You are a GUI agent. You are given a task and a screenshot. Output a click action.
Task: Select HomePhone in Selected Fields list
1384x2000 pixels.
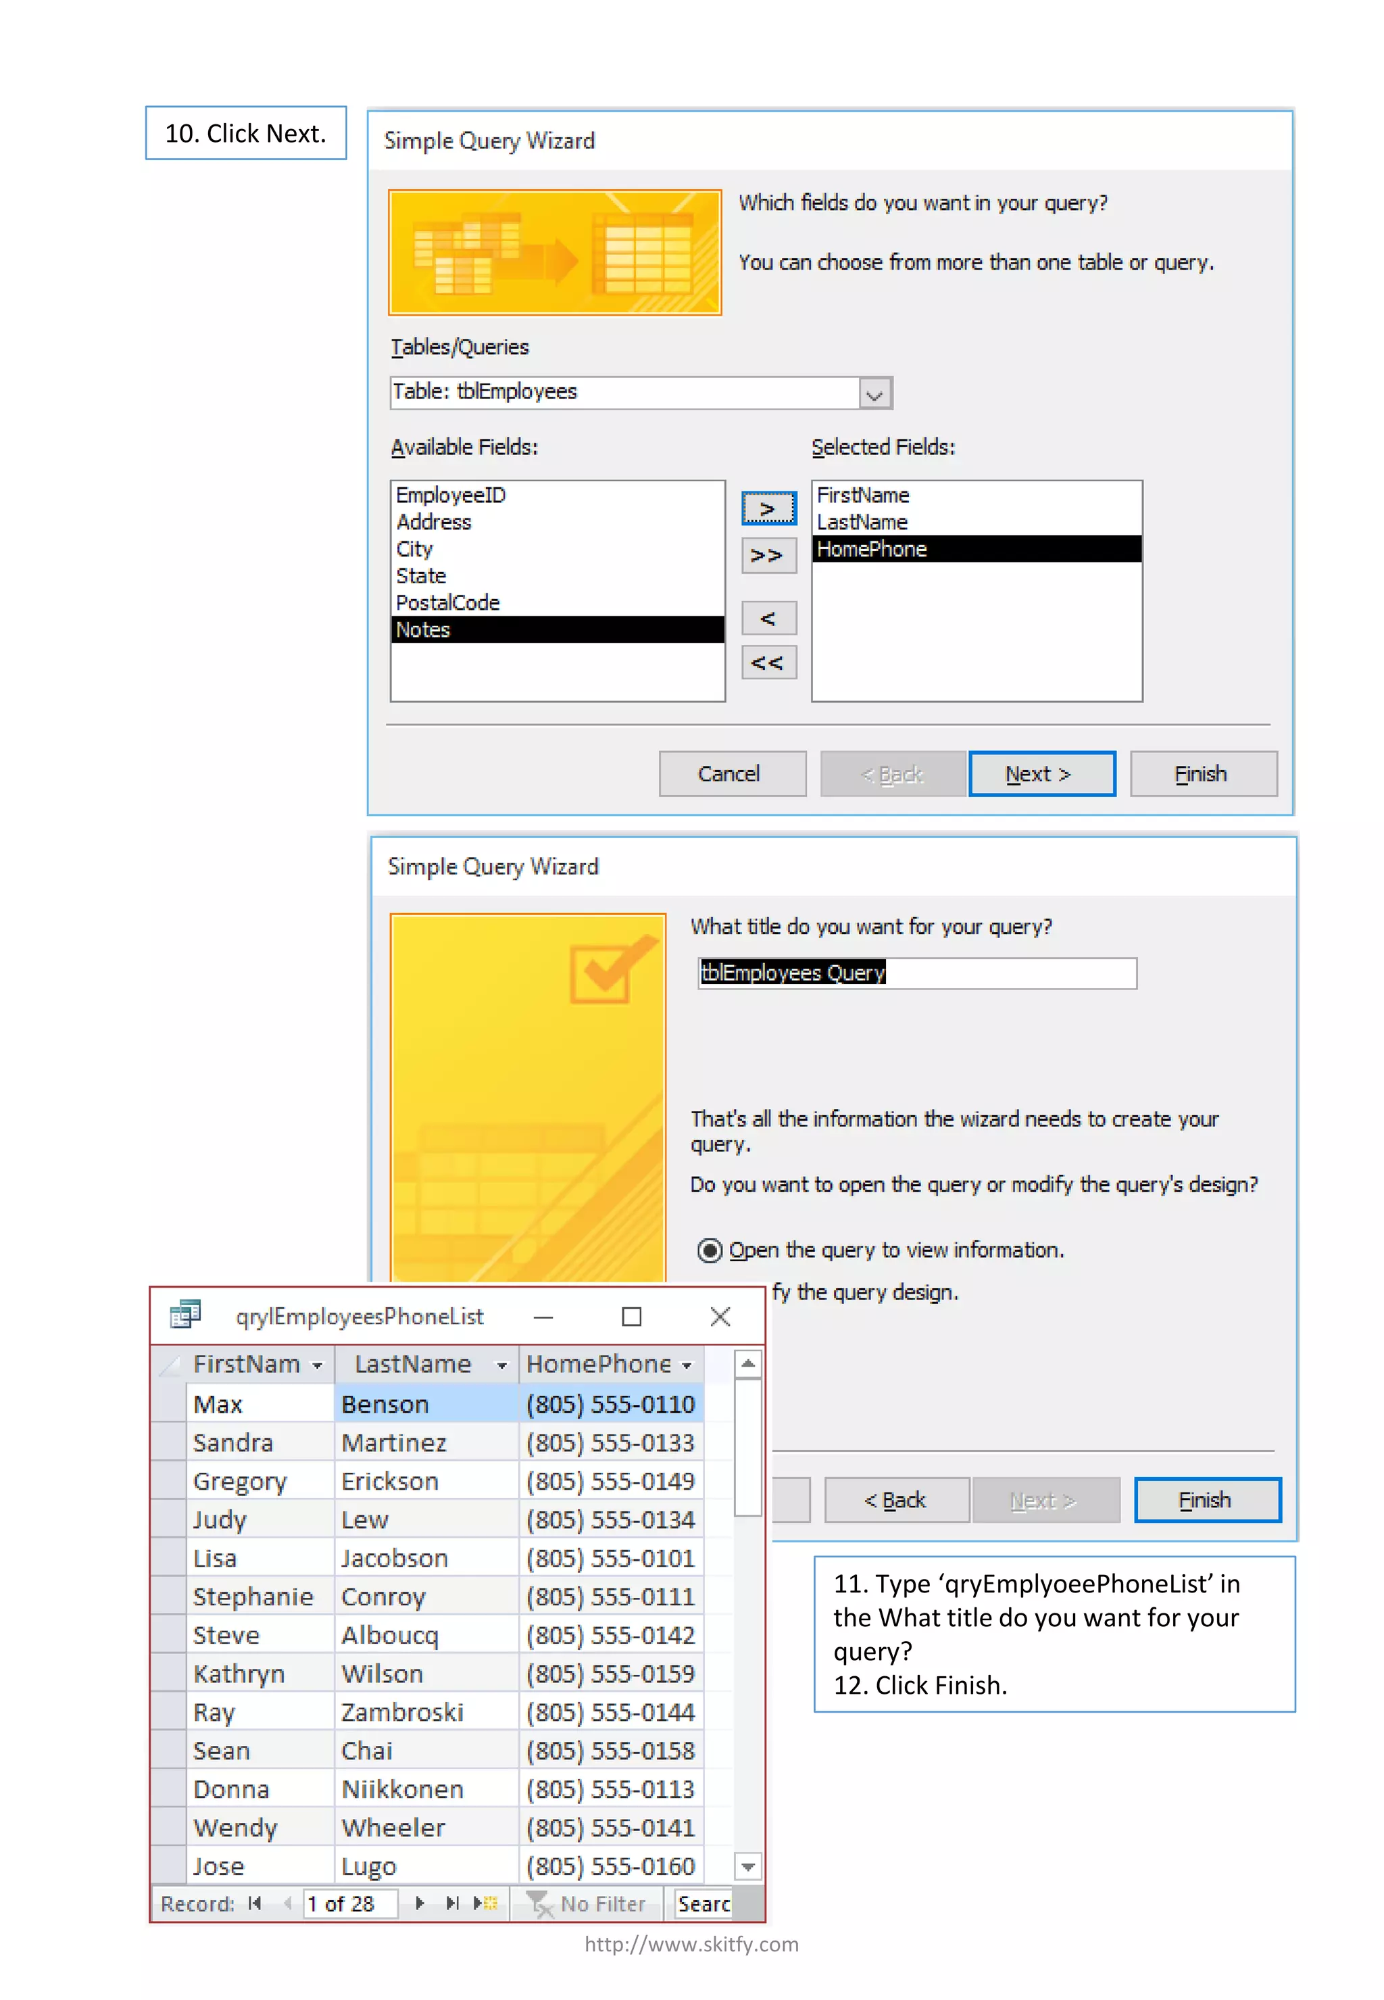point(976,549)
